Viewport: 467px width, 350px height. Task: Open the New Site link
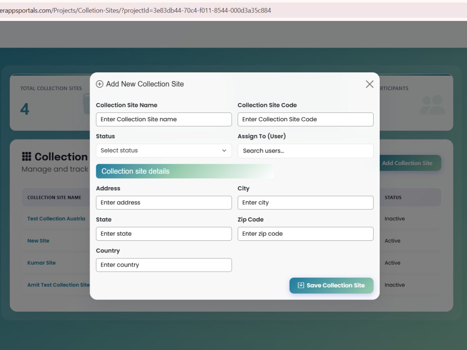[38, 241]
